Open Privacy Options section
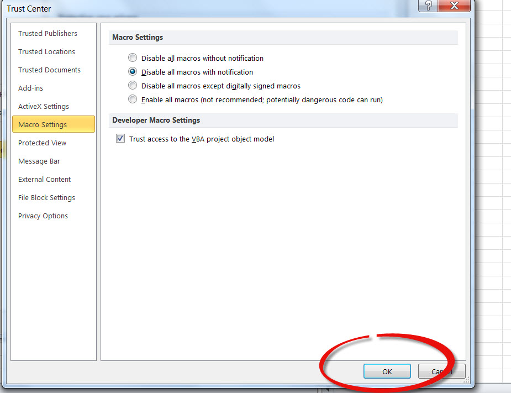Image resolution: width=511 pixels, height=393 pixels. click(x=43, y=216)
